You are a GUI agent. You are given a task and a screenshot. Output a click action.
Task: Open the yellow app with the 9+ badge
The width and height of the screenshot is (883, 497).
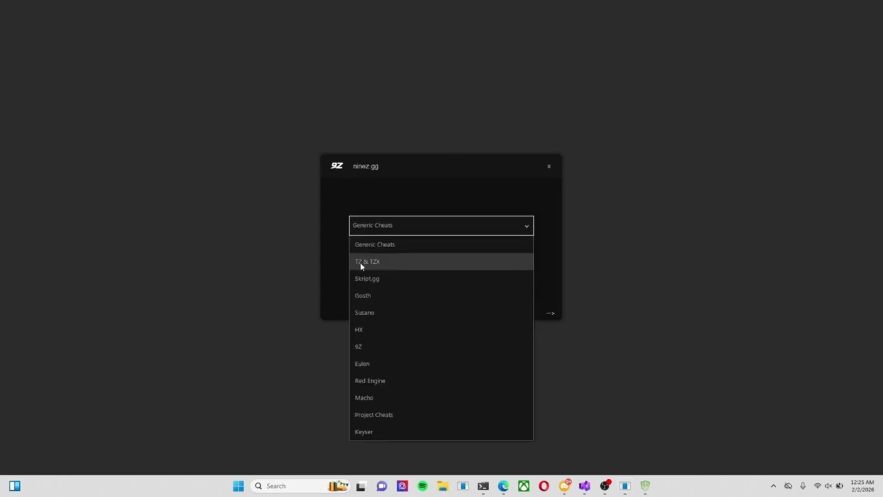pos(564,486)
